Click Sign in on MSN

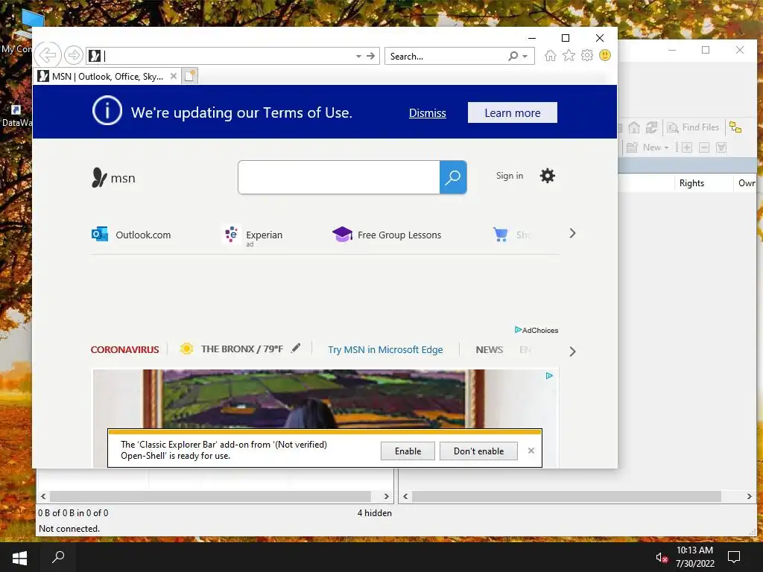[510, 176]
